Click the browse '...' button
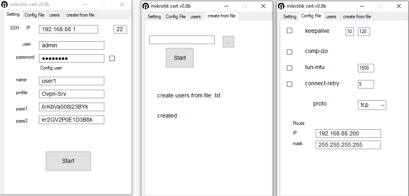The image size is (409, 196). [x=228, y=42]
